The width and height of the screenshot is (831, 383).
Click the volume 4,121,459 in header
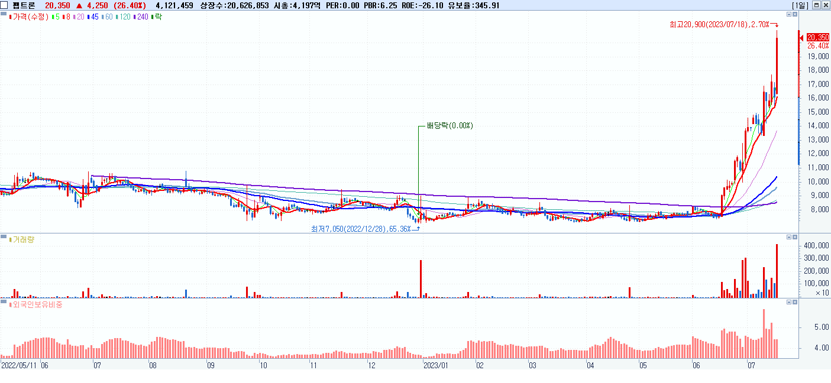click(174, 5)
